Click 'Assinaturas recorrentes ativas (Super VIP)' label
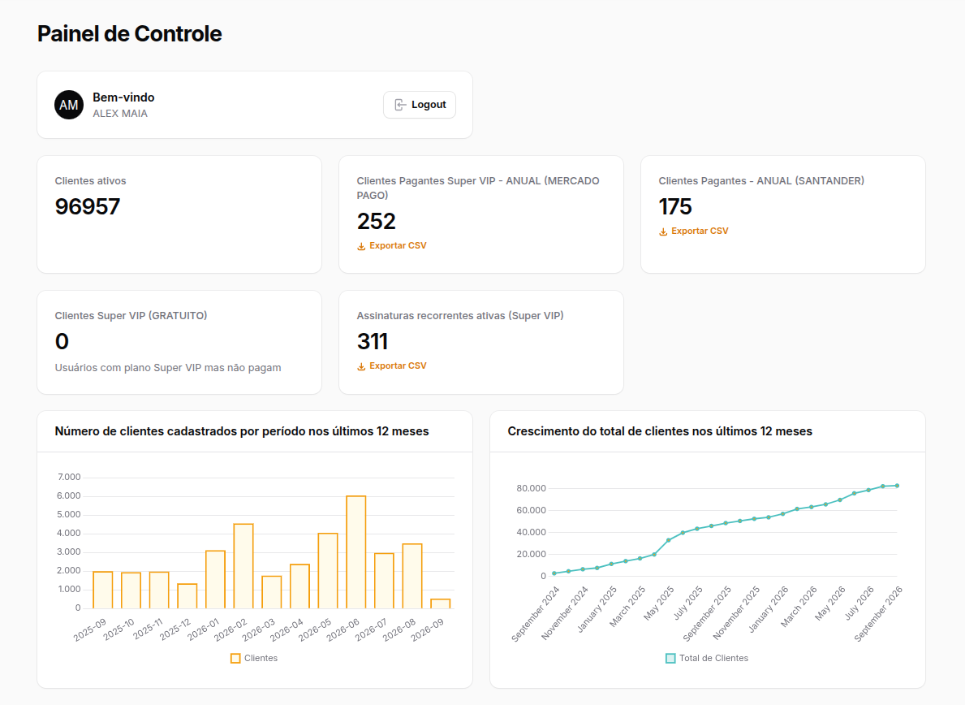 [x=460, y=316]
